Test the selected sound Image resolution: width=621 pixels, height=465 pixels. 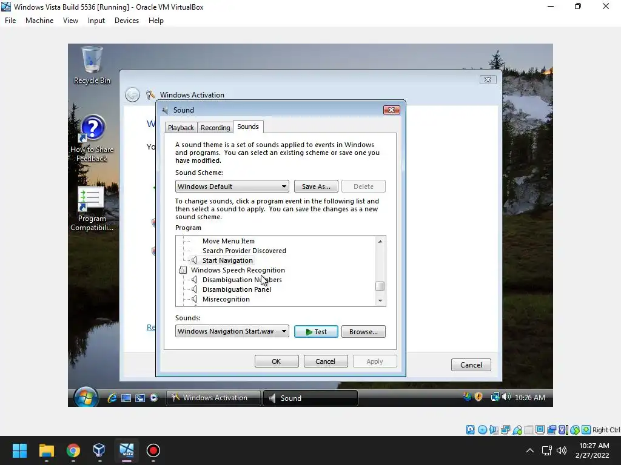(x=316, y=332)
